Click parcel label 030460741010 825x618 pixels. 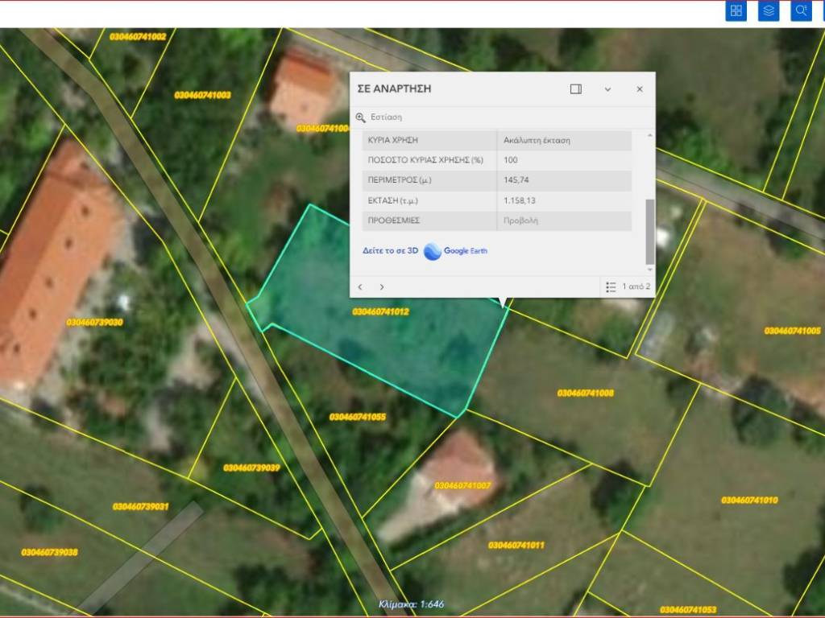coord(749,501)
